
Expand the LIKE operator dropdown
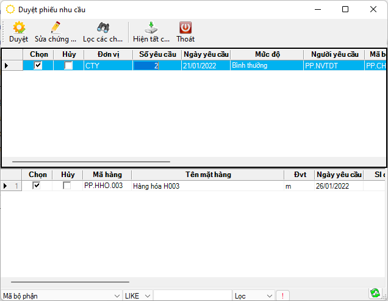pos(148,296)
